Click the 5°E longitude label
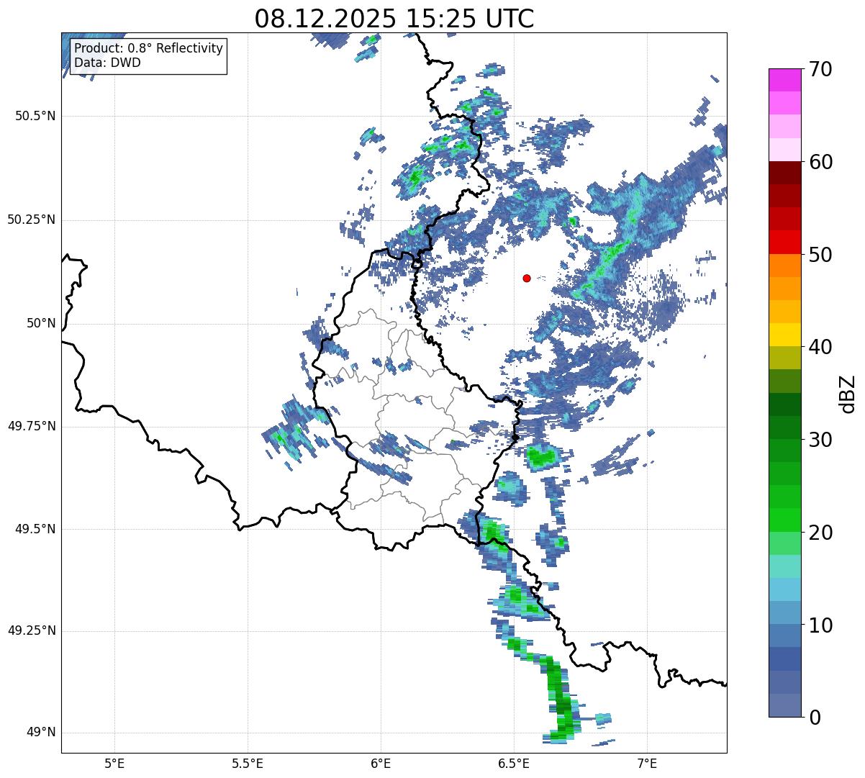The image size is (865, 778). 114,763
